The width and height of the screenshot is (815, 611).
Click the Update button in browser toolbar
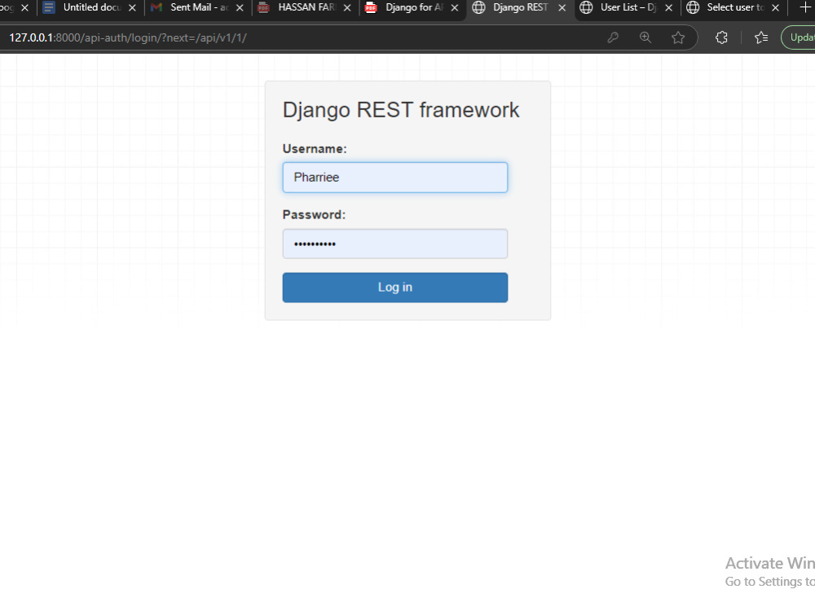799,37
